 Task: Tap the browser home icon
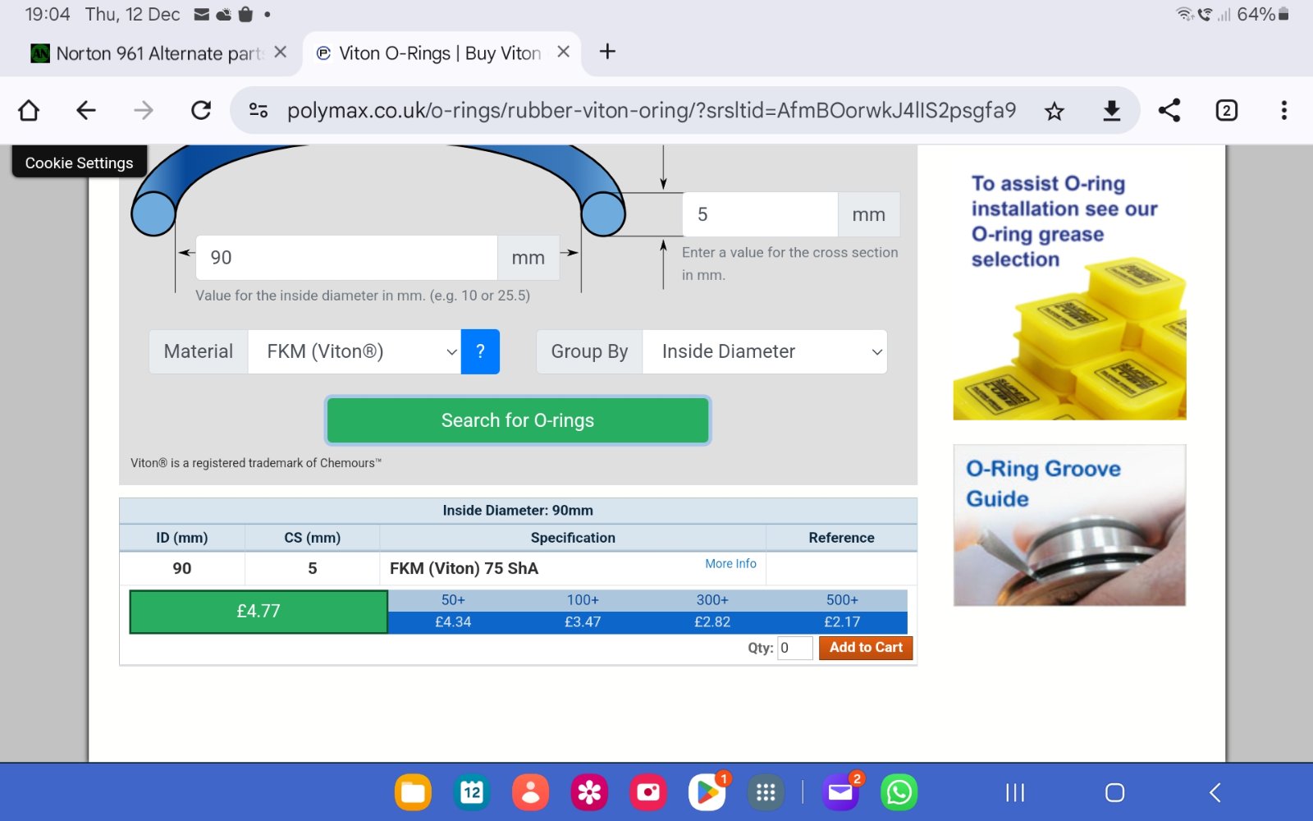point(29,110)
